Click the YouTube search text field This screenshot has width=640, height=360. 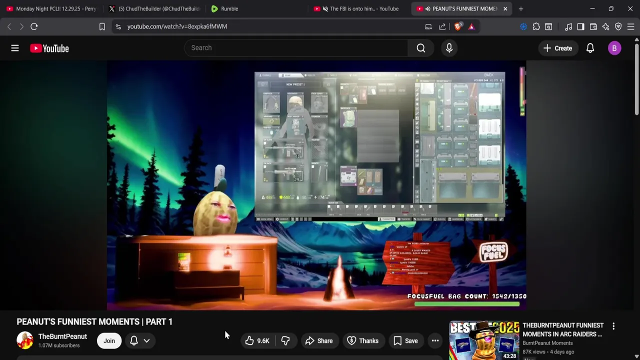(x=296, y=48)
